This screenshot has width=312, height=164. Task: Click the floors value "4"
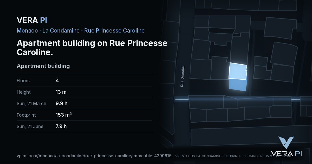point(57,81)
